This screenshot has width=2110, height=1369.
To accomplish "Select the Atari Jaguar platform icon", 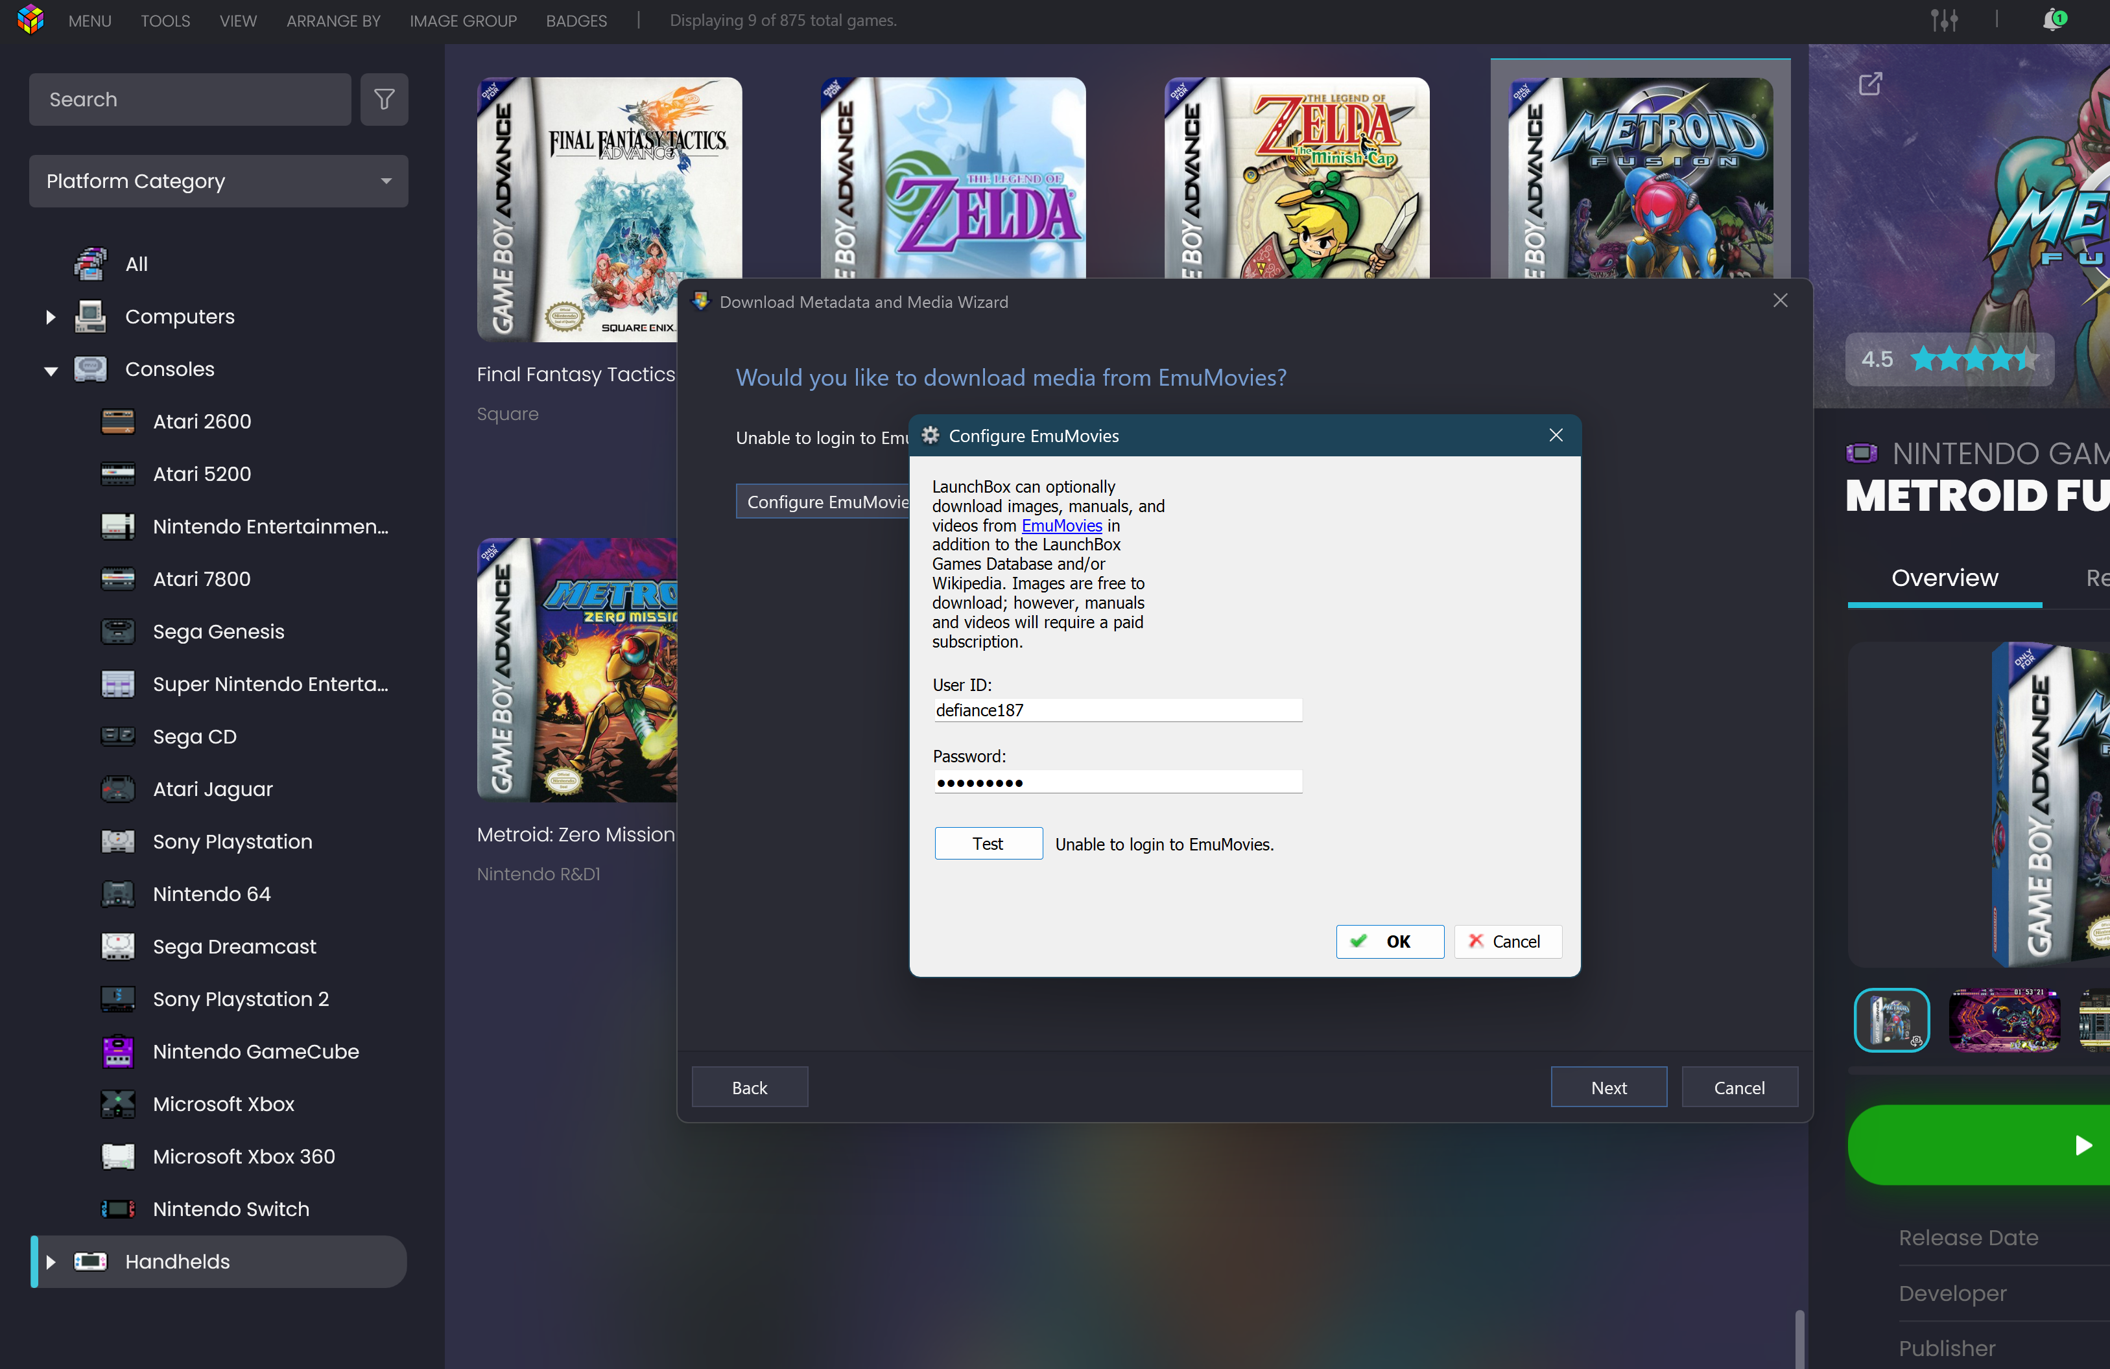I will (117, 789).
